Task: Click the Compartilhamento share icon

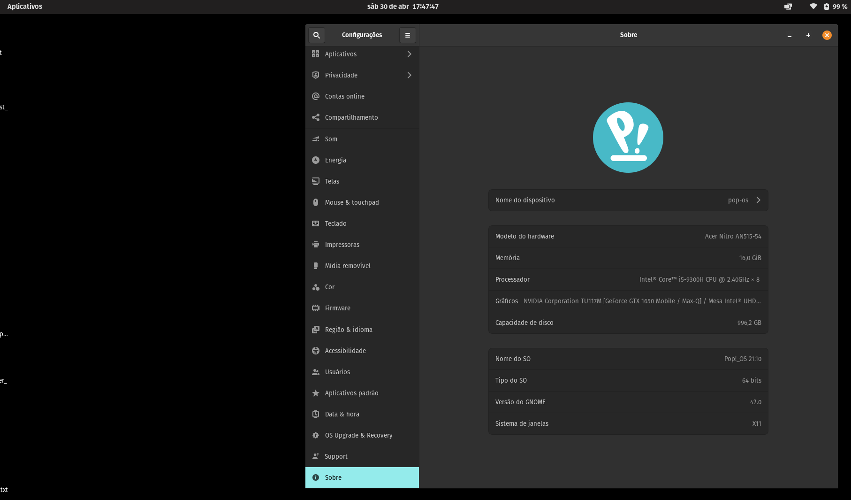Action: click(x=316, y=117)
